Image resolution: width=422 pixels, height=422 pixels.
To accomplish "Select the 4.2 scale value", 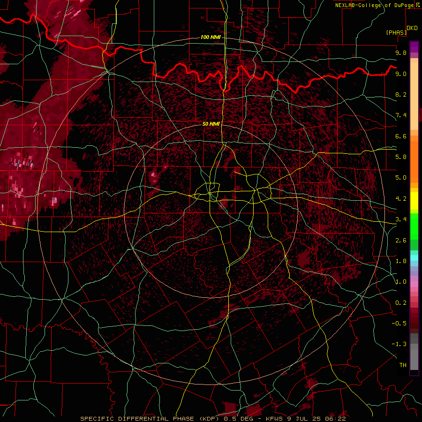I will tap(401, 199).
